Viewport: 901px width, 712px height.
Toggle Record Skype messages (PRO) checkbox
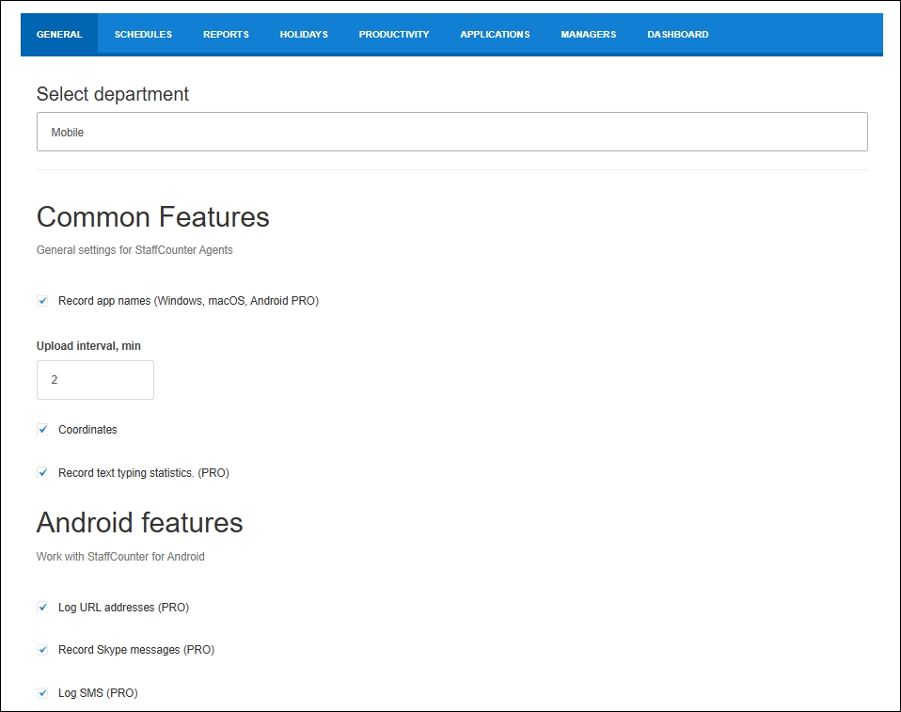click(42, 650)
